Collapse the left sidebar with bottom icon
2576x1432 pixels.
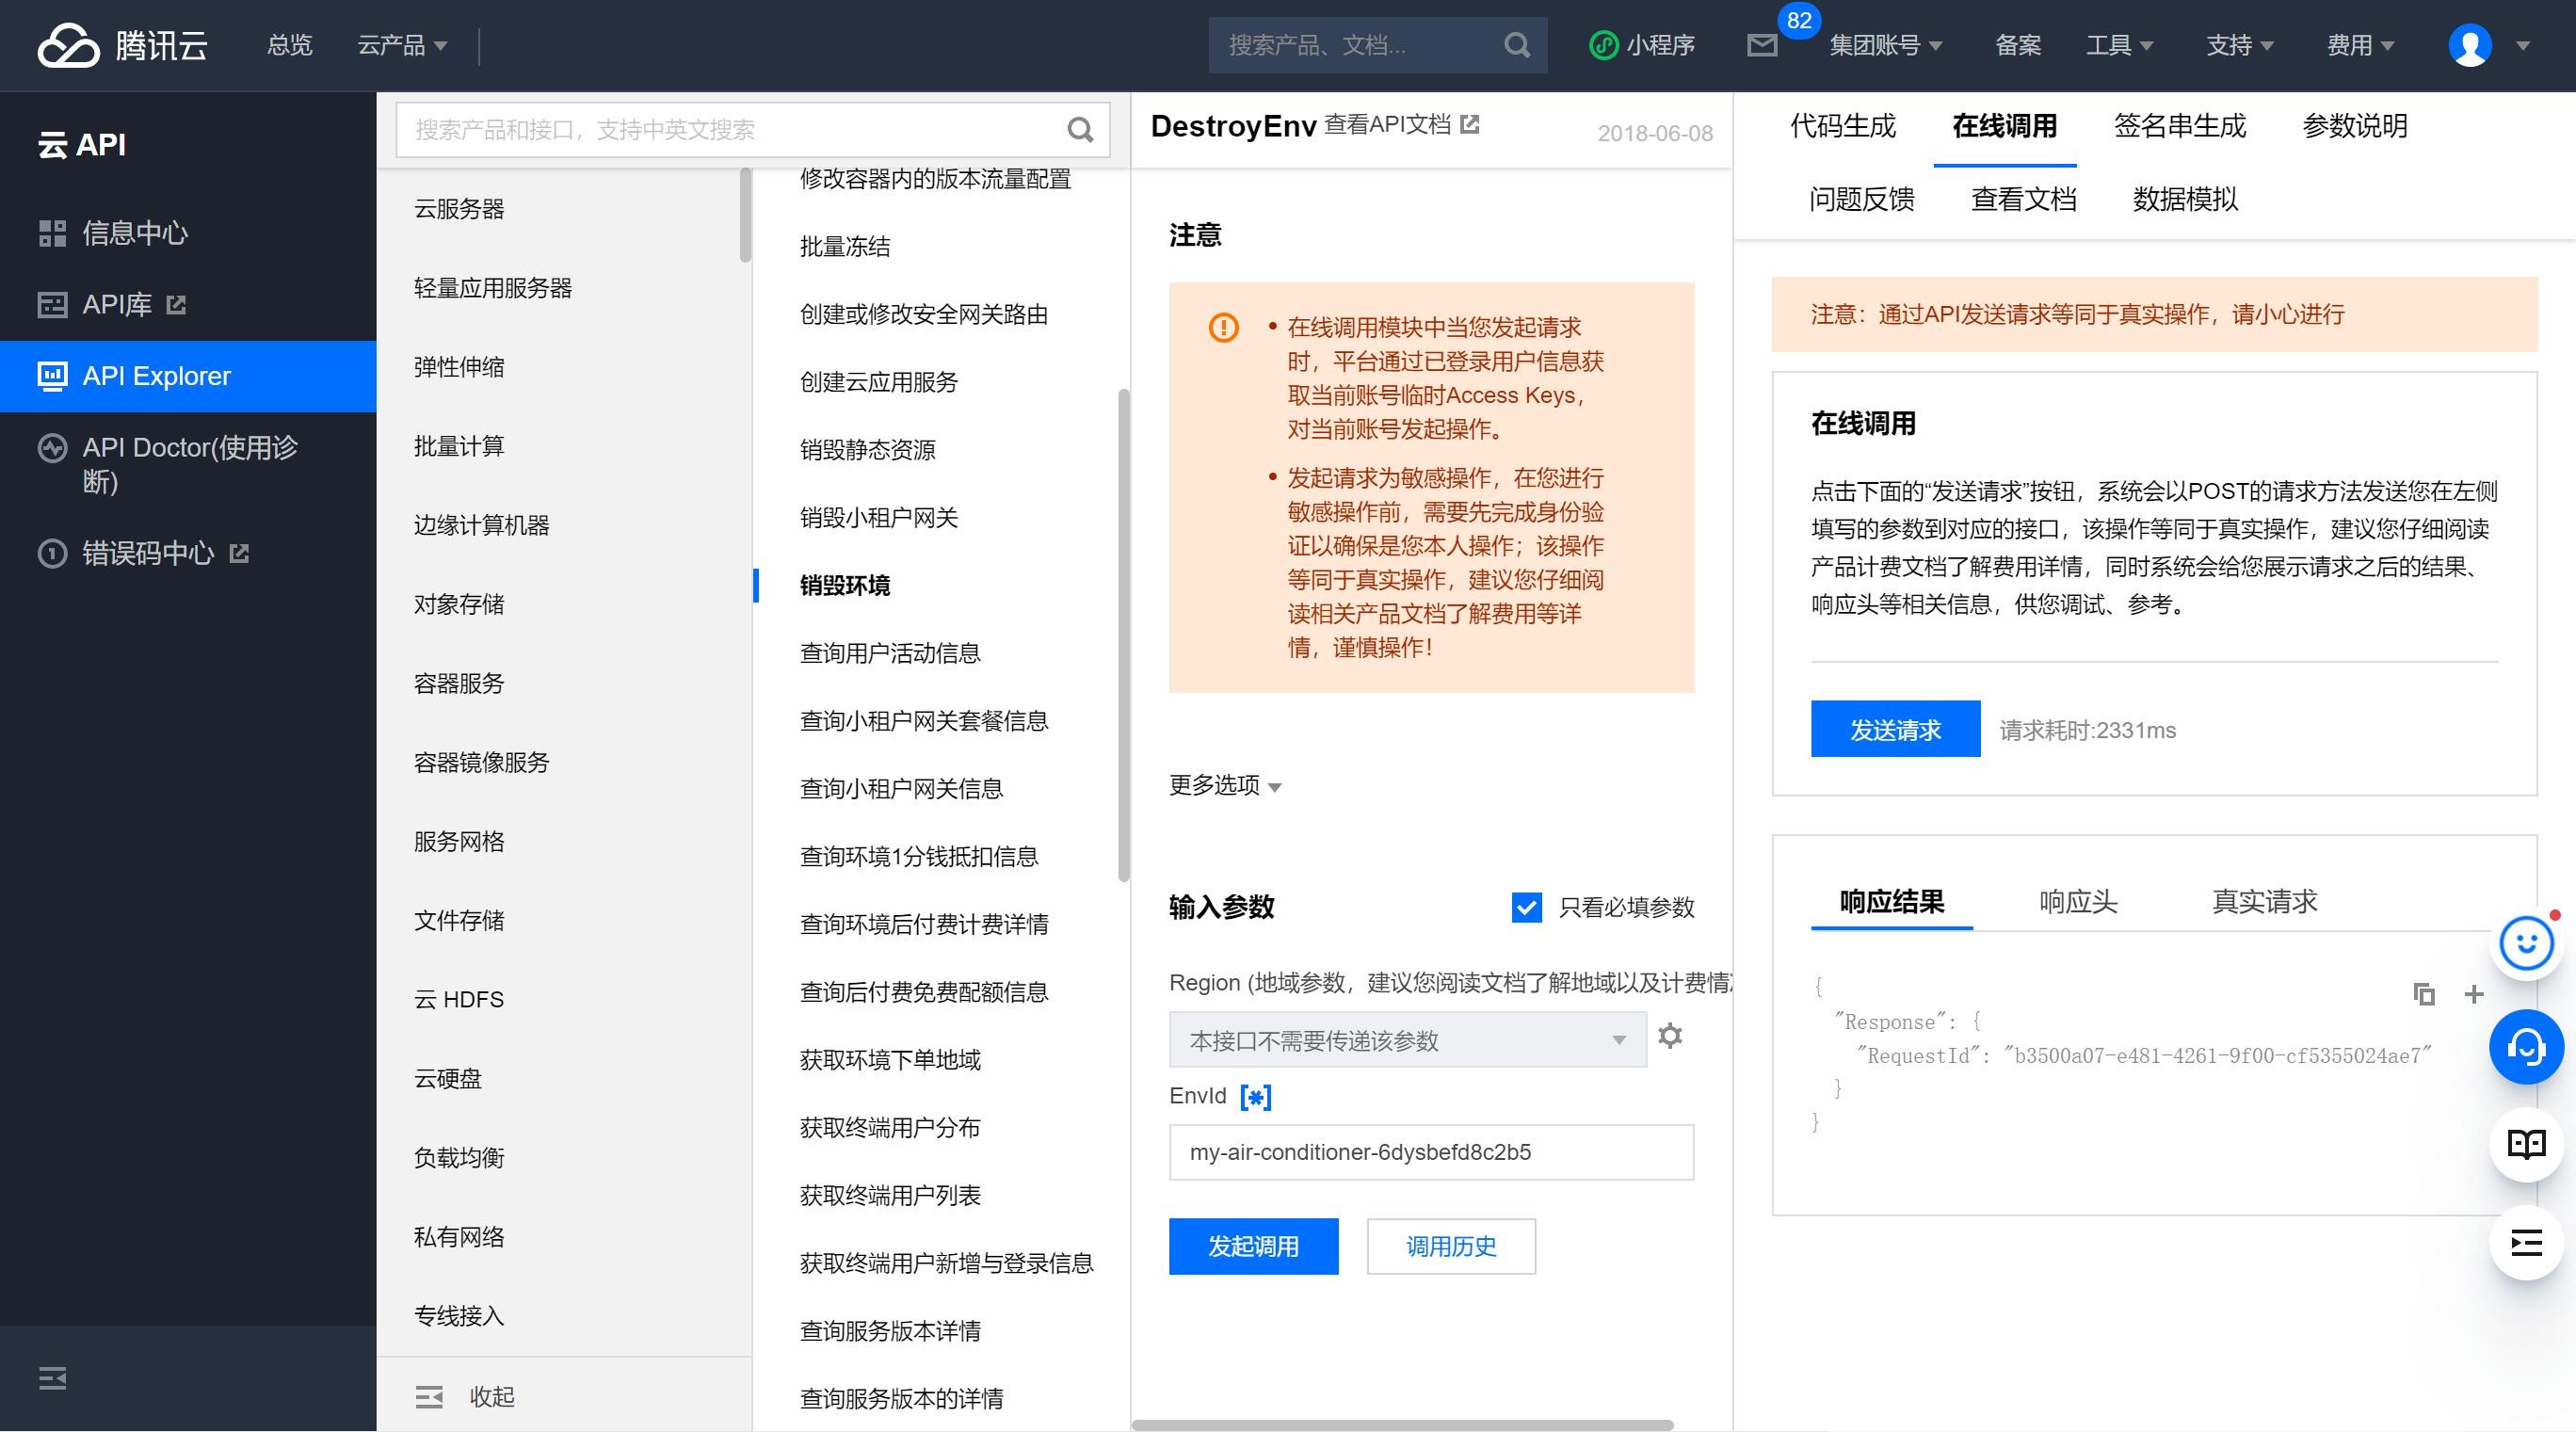(52, 1378)
